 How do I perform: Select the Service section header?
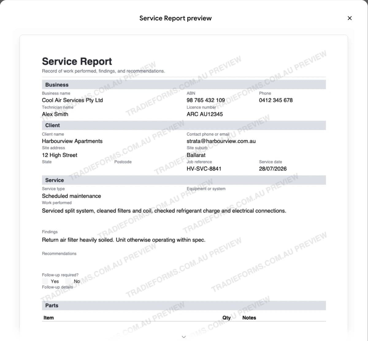tap(184, 180)
